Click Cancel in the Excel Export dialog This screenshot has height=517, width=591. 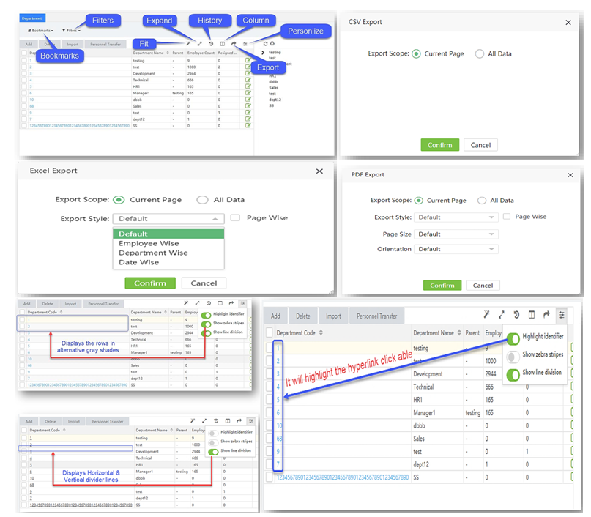point(204,283)
